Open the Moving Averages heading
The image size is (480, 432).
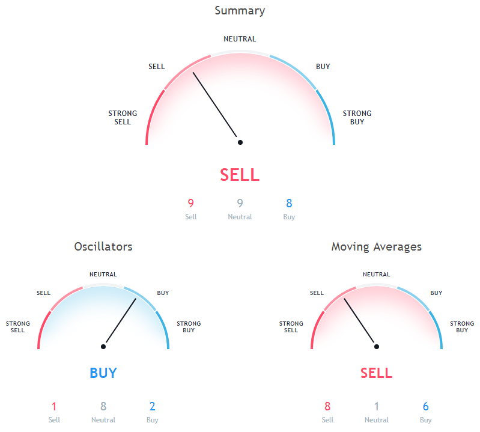tap(377, 246)
